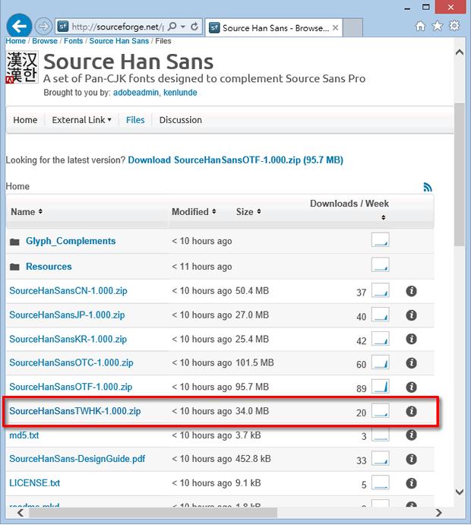Open the Home navigation tab
Image resolution: width=471 pixels, height=525 pixels.
25,120
